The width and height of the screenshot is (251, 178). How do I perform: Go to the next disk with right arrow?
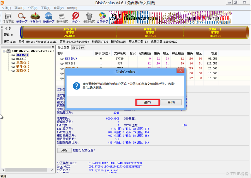(10, 28)
